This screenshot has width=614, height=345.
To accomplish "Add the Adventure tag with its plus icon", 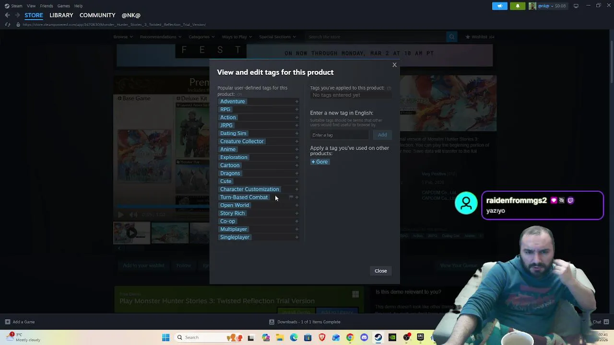I will (297, 102).
